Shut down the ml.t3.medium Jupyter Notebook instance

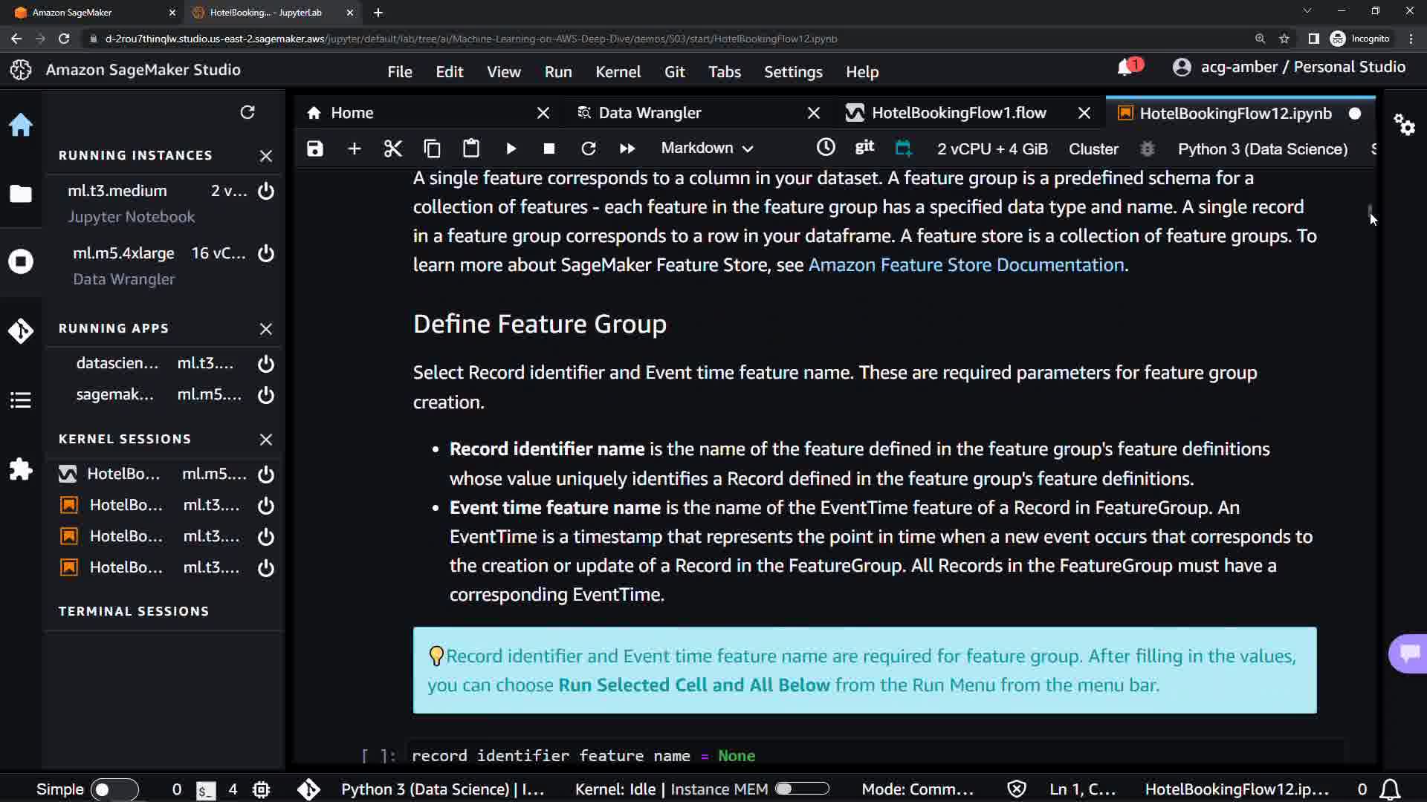click(265, 191)
